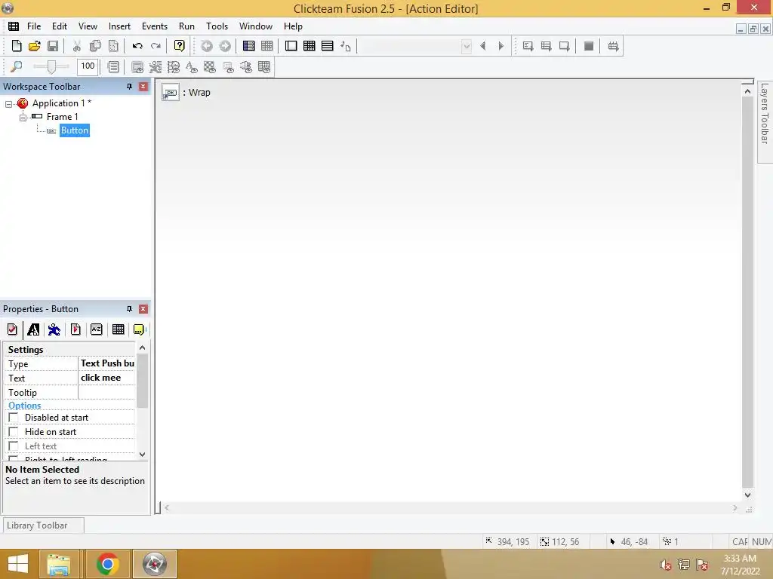Show the Text Options 'A' properties tab

[x=33, y=329]
